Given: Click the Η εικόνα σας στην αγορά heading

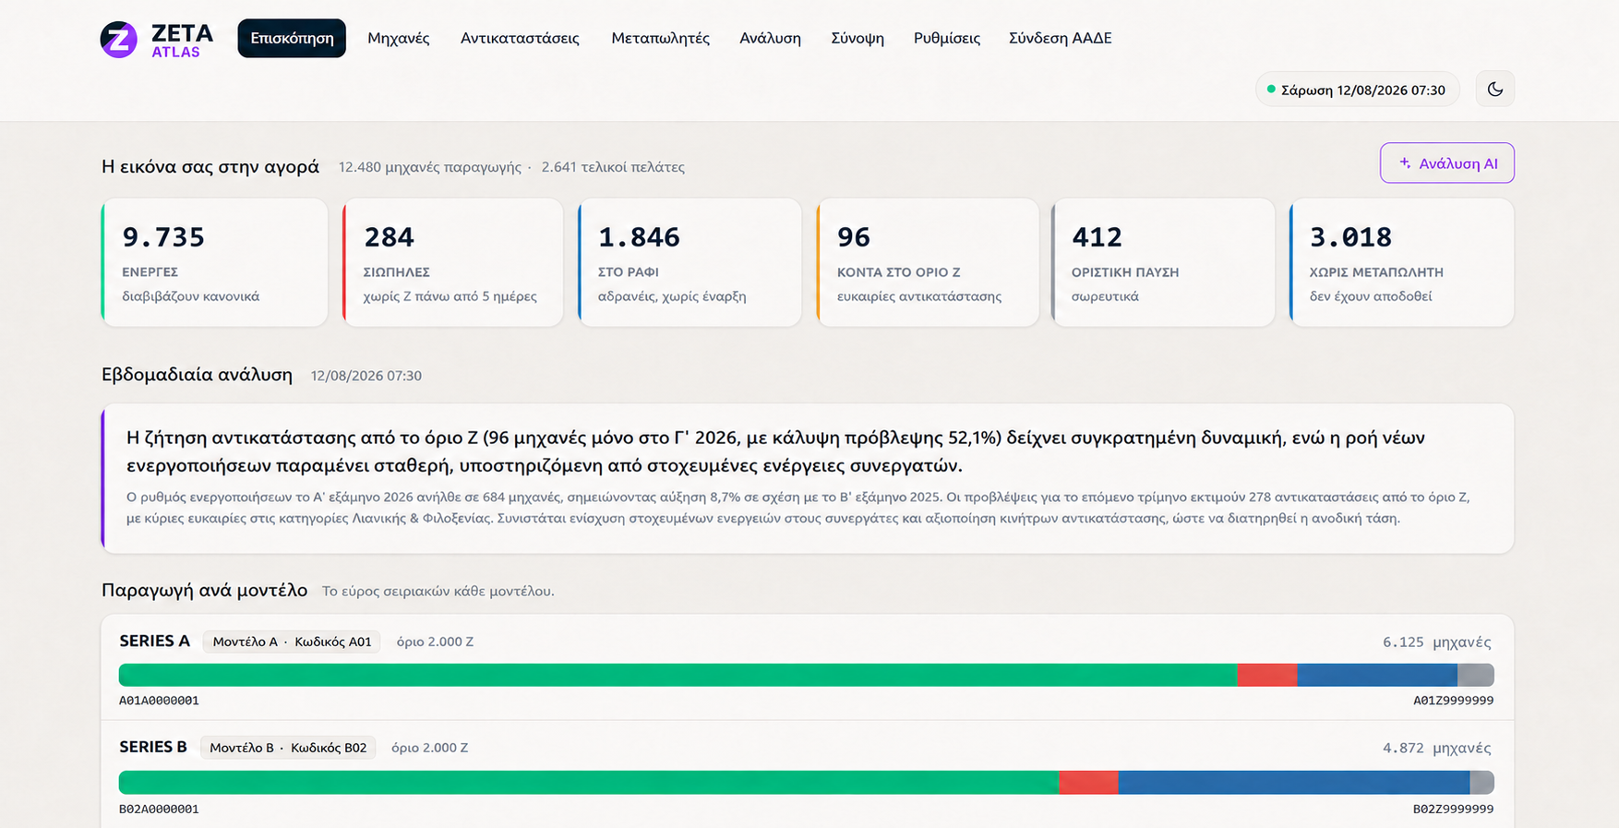Looking at the screenshot, I should pos(210,166).
